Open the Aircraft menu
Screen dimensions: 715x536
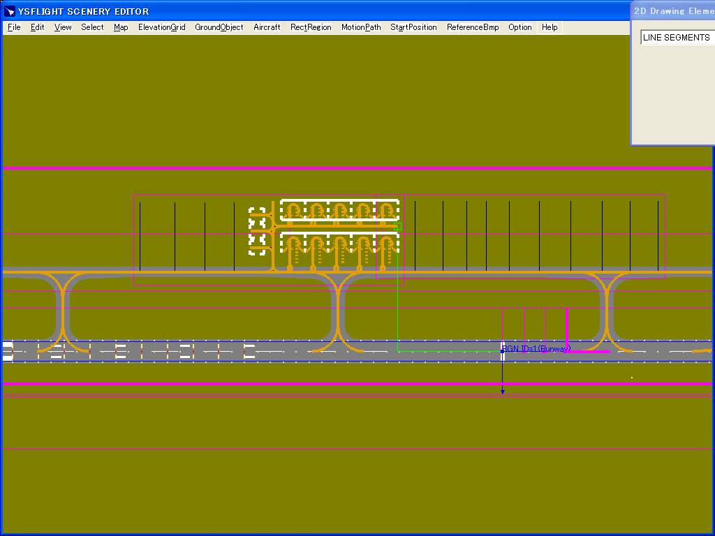coord(267,27)
